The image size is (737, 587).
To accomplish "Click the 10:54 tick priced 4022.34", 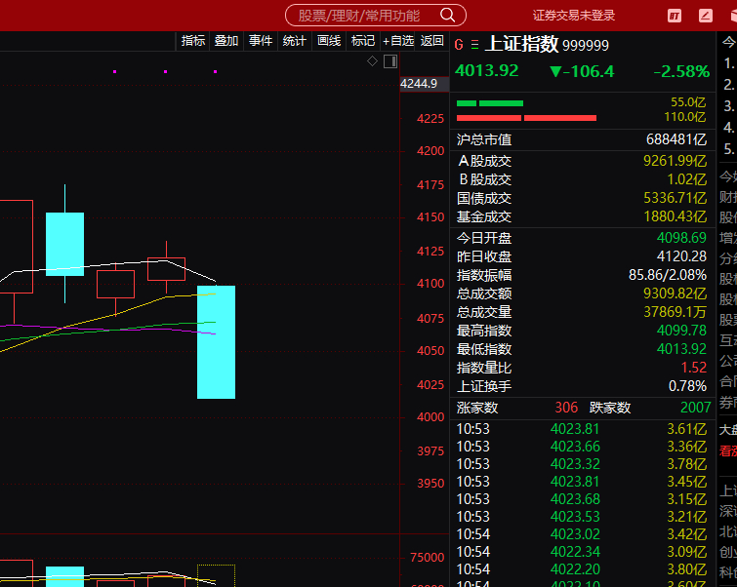I will [x=582, y=552].
